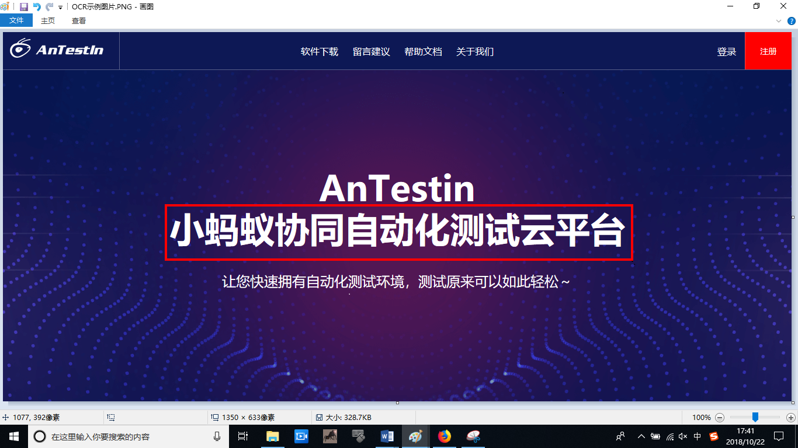Open the 软件下载 navigation link
Image resolution: width=798 pixels, height=448 pixels.
[320, 51]
